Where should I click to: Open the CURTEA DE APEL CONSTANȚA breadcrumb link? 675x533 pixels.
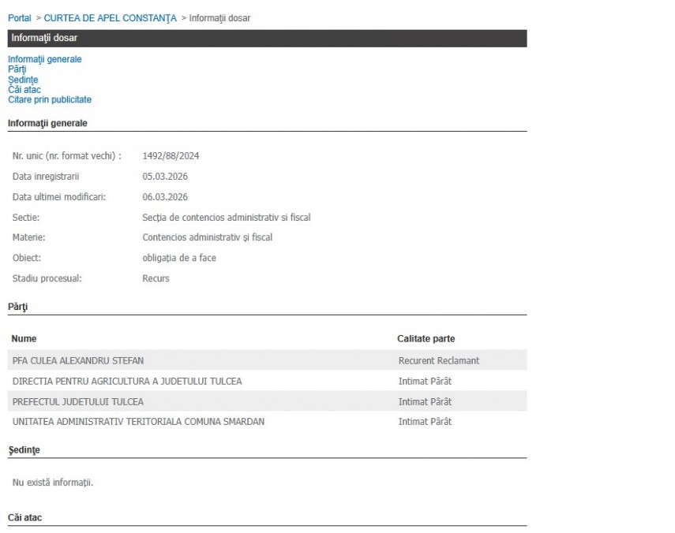pos(110,18)
